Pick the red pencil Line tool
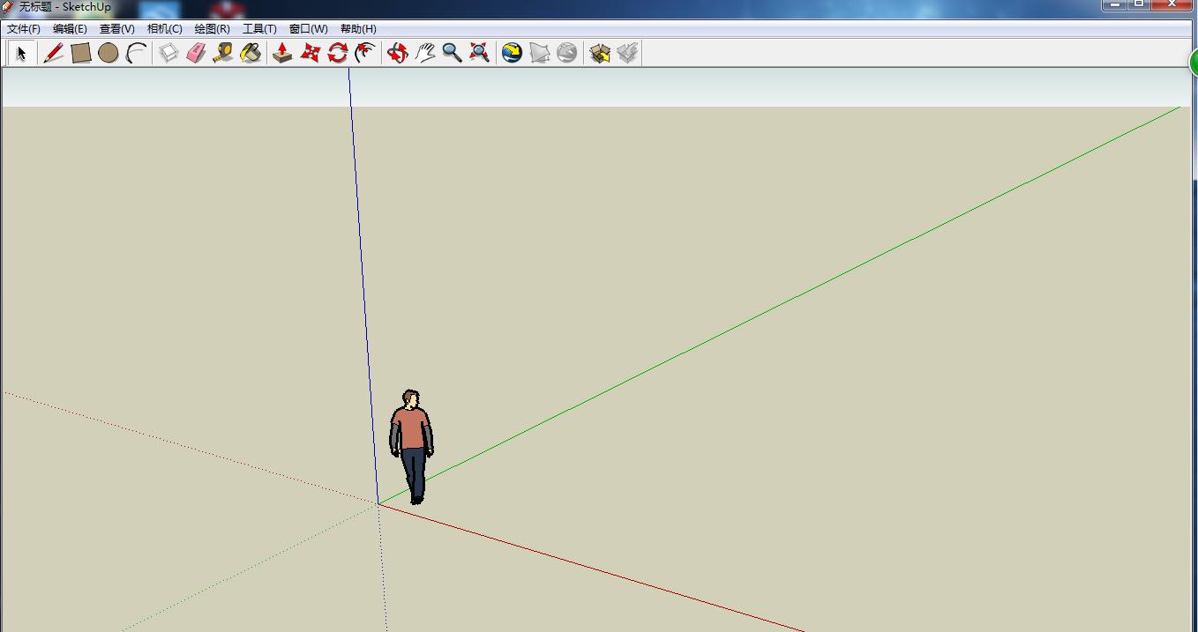The height and width of the screenshot is (632, 1198). point(53,54)
